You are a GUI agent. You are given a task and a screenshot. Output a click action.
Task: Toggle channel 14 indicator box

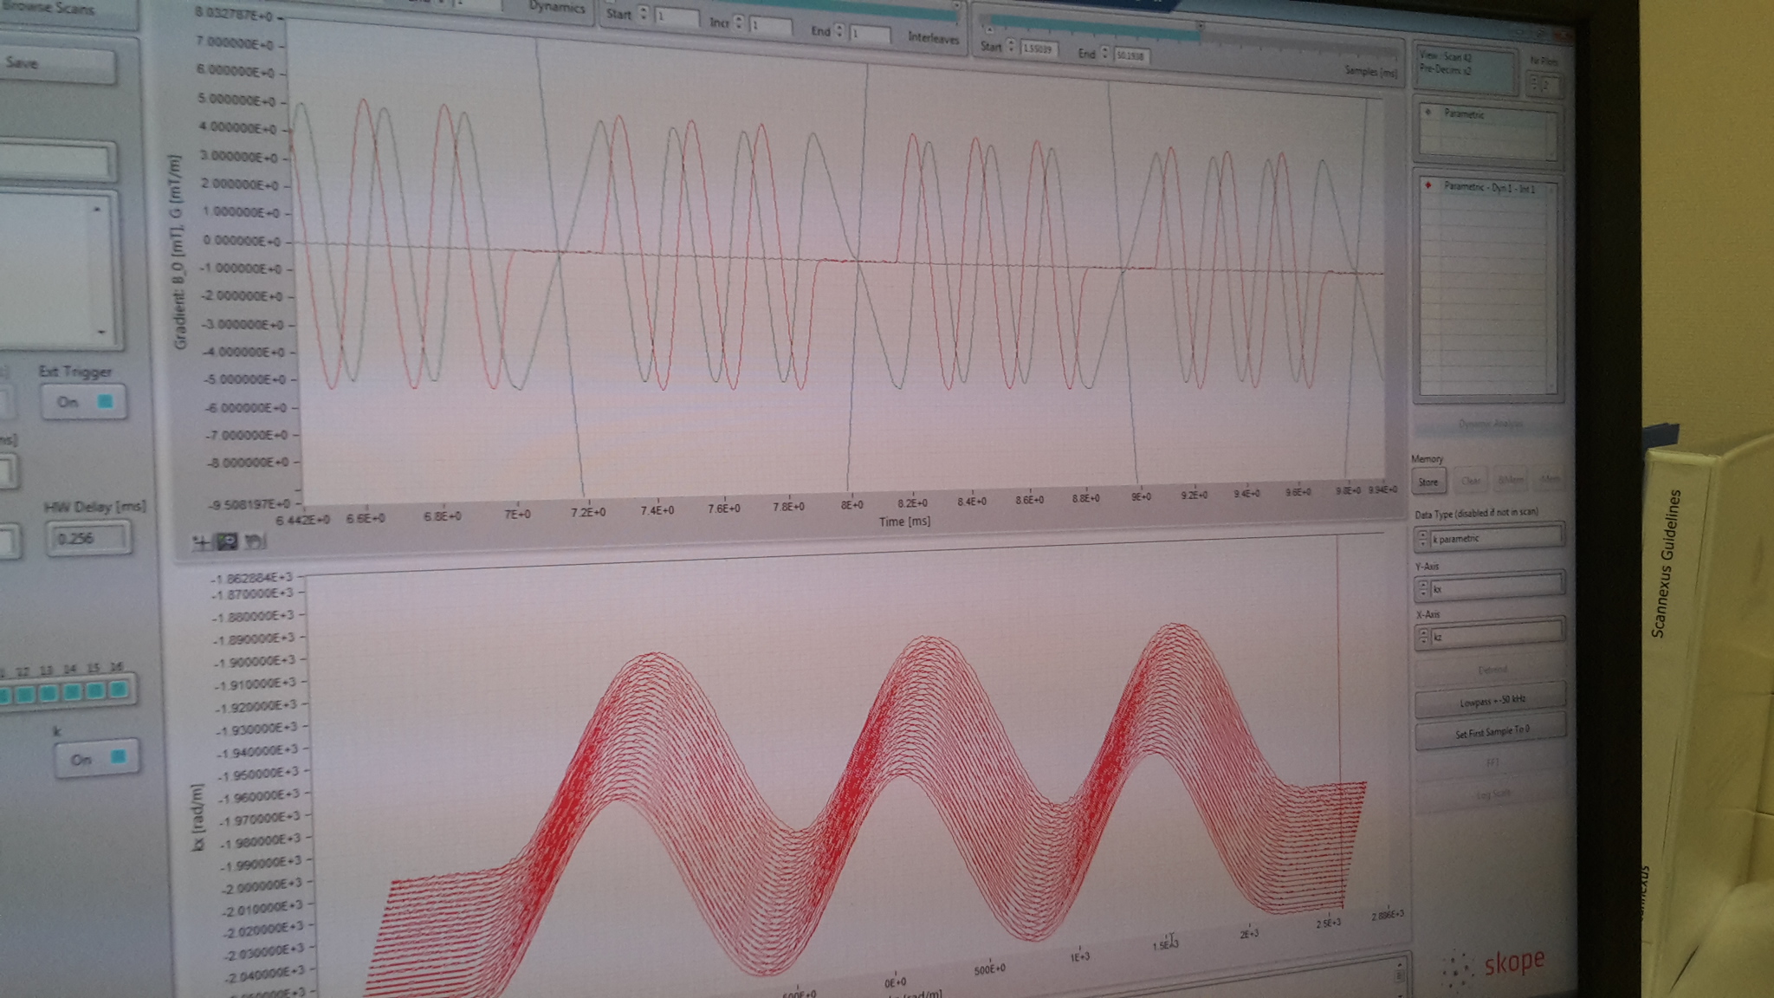[72, 691]
